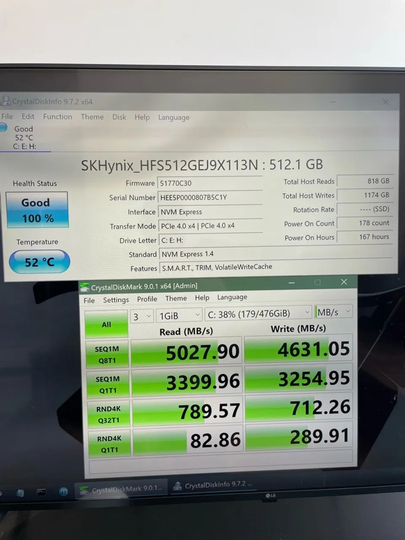Minimize the CrystalDiskMark window
Screen dimensions: 405x540
click(x=292, y=283)
